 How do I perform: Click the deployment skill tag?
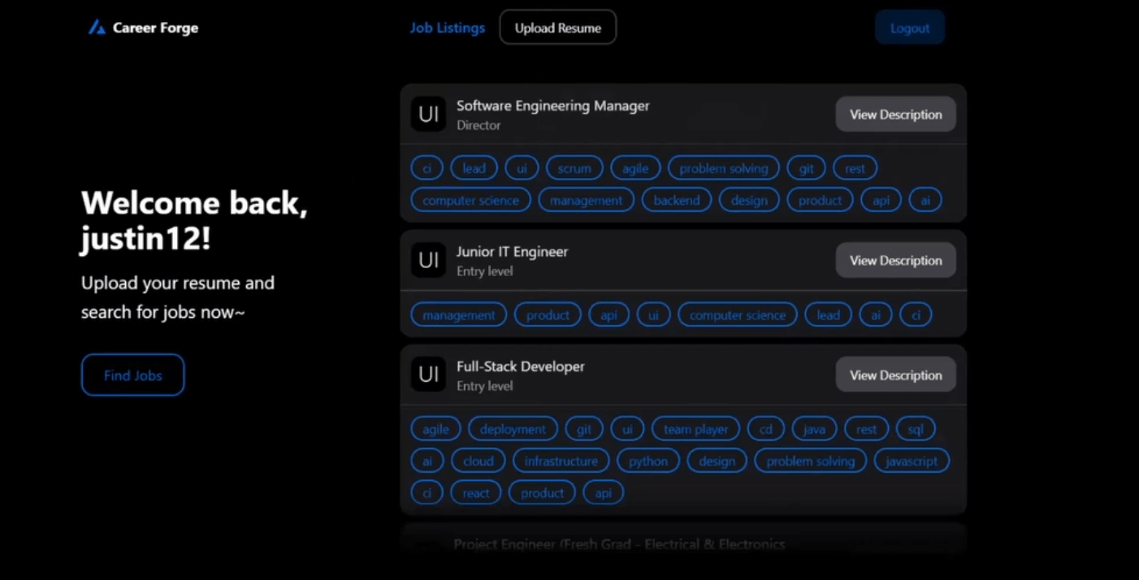(x=513, y=429)
